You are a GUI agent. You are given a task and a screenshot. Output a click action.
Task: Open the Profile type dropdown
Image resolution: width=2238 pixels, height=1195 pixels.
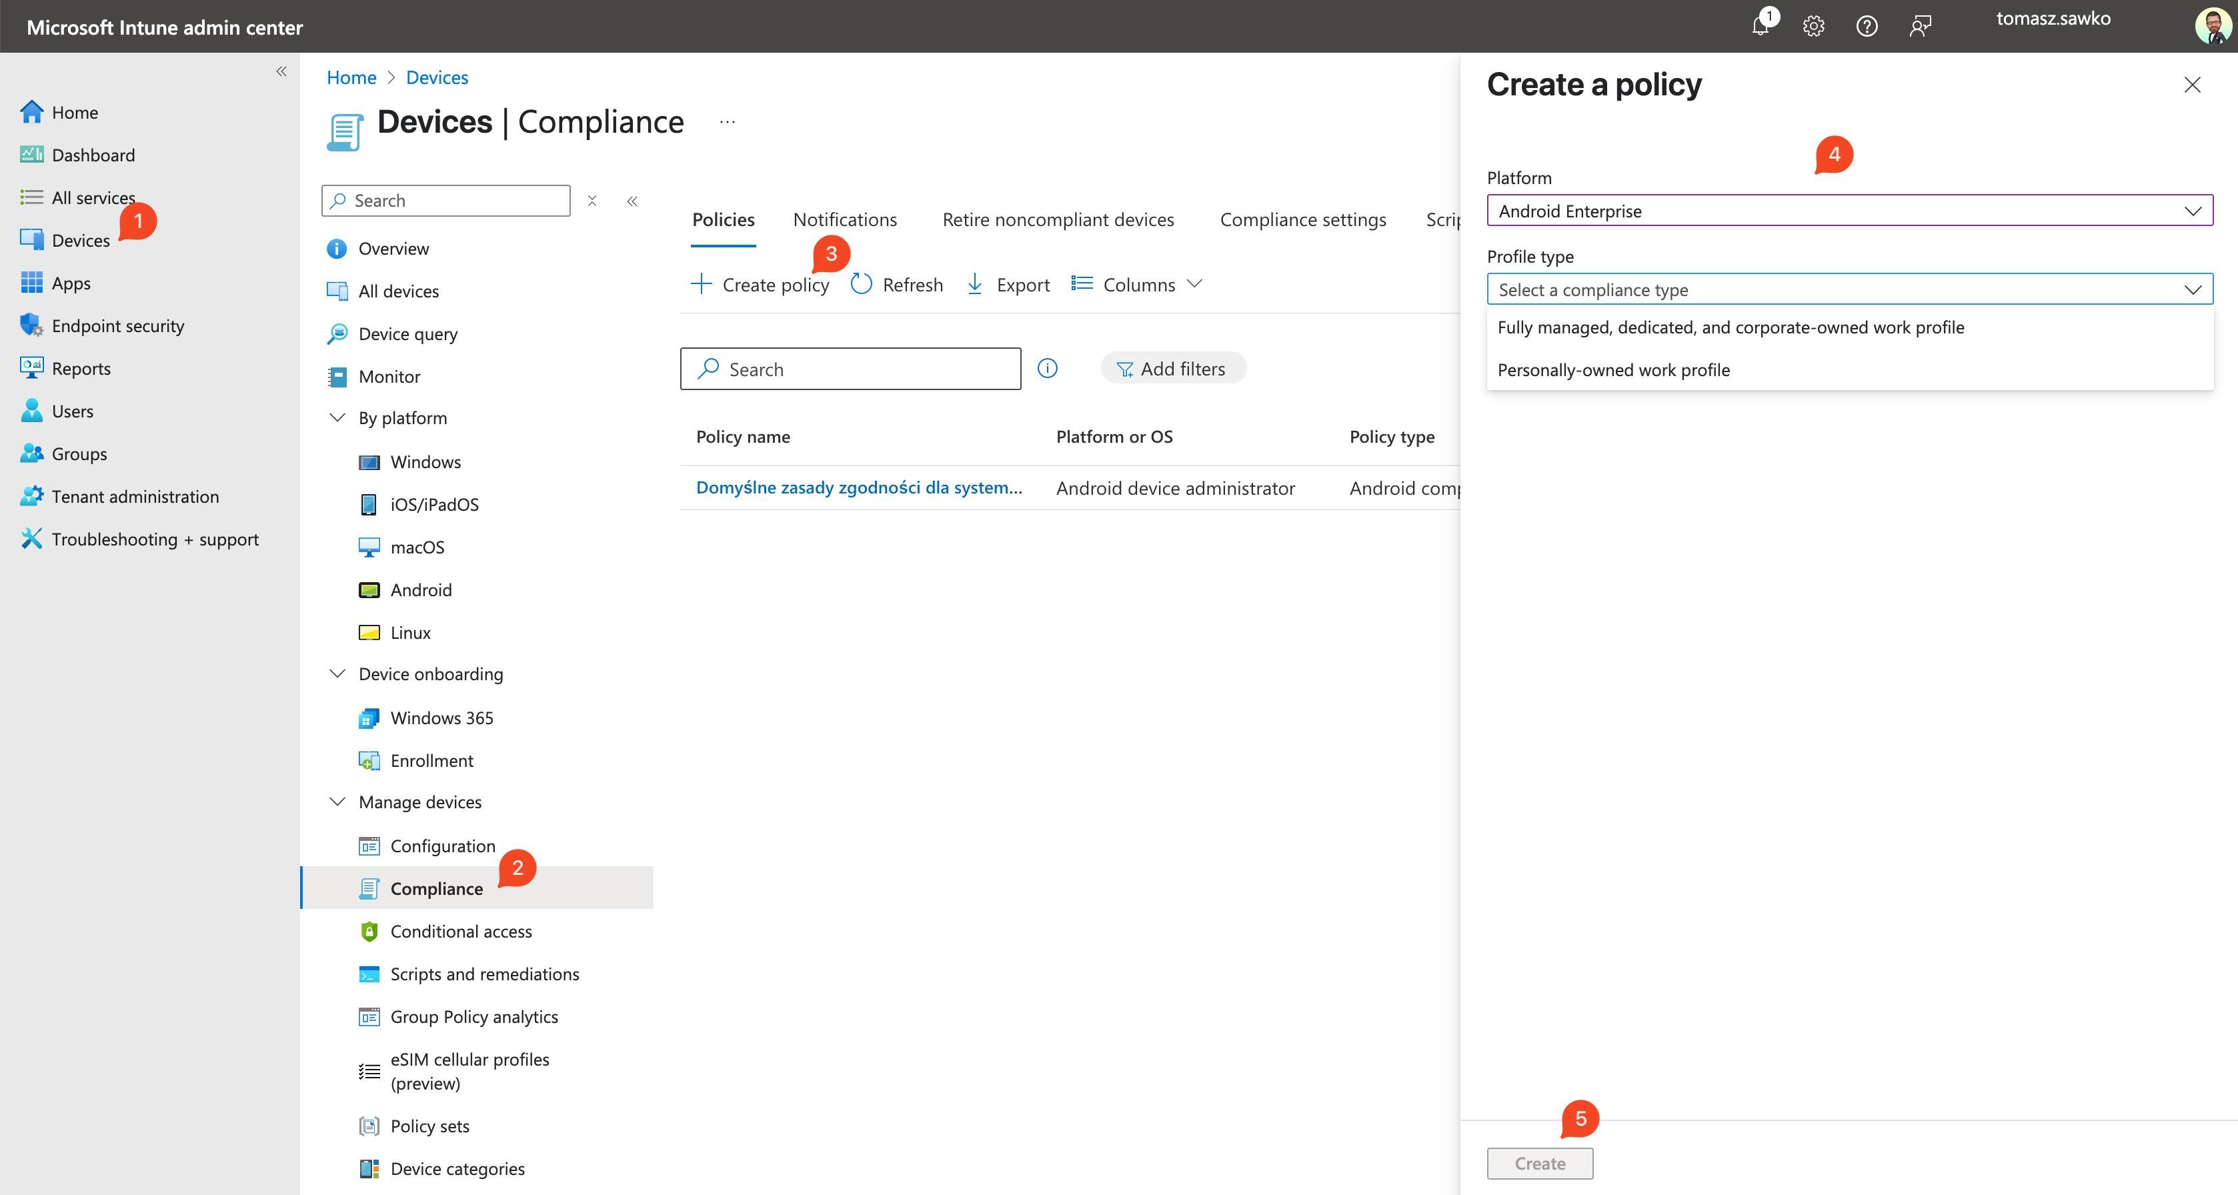pyautogui.click(x=1850, y=289)
